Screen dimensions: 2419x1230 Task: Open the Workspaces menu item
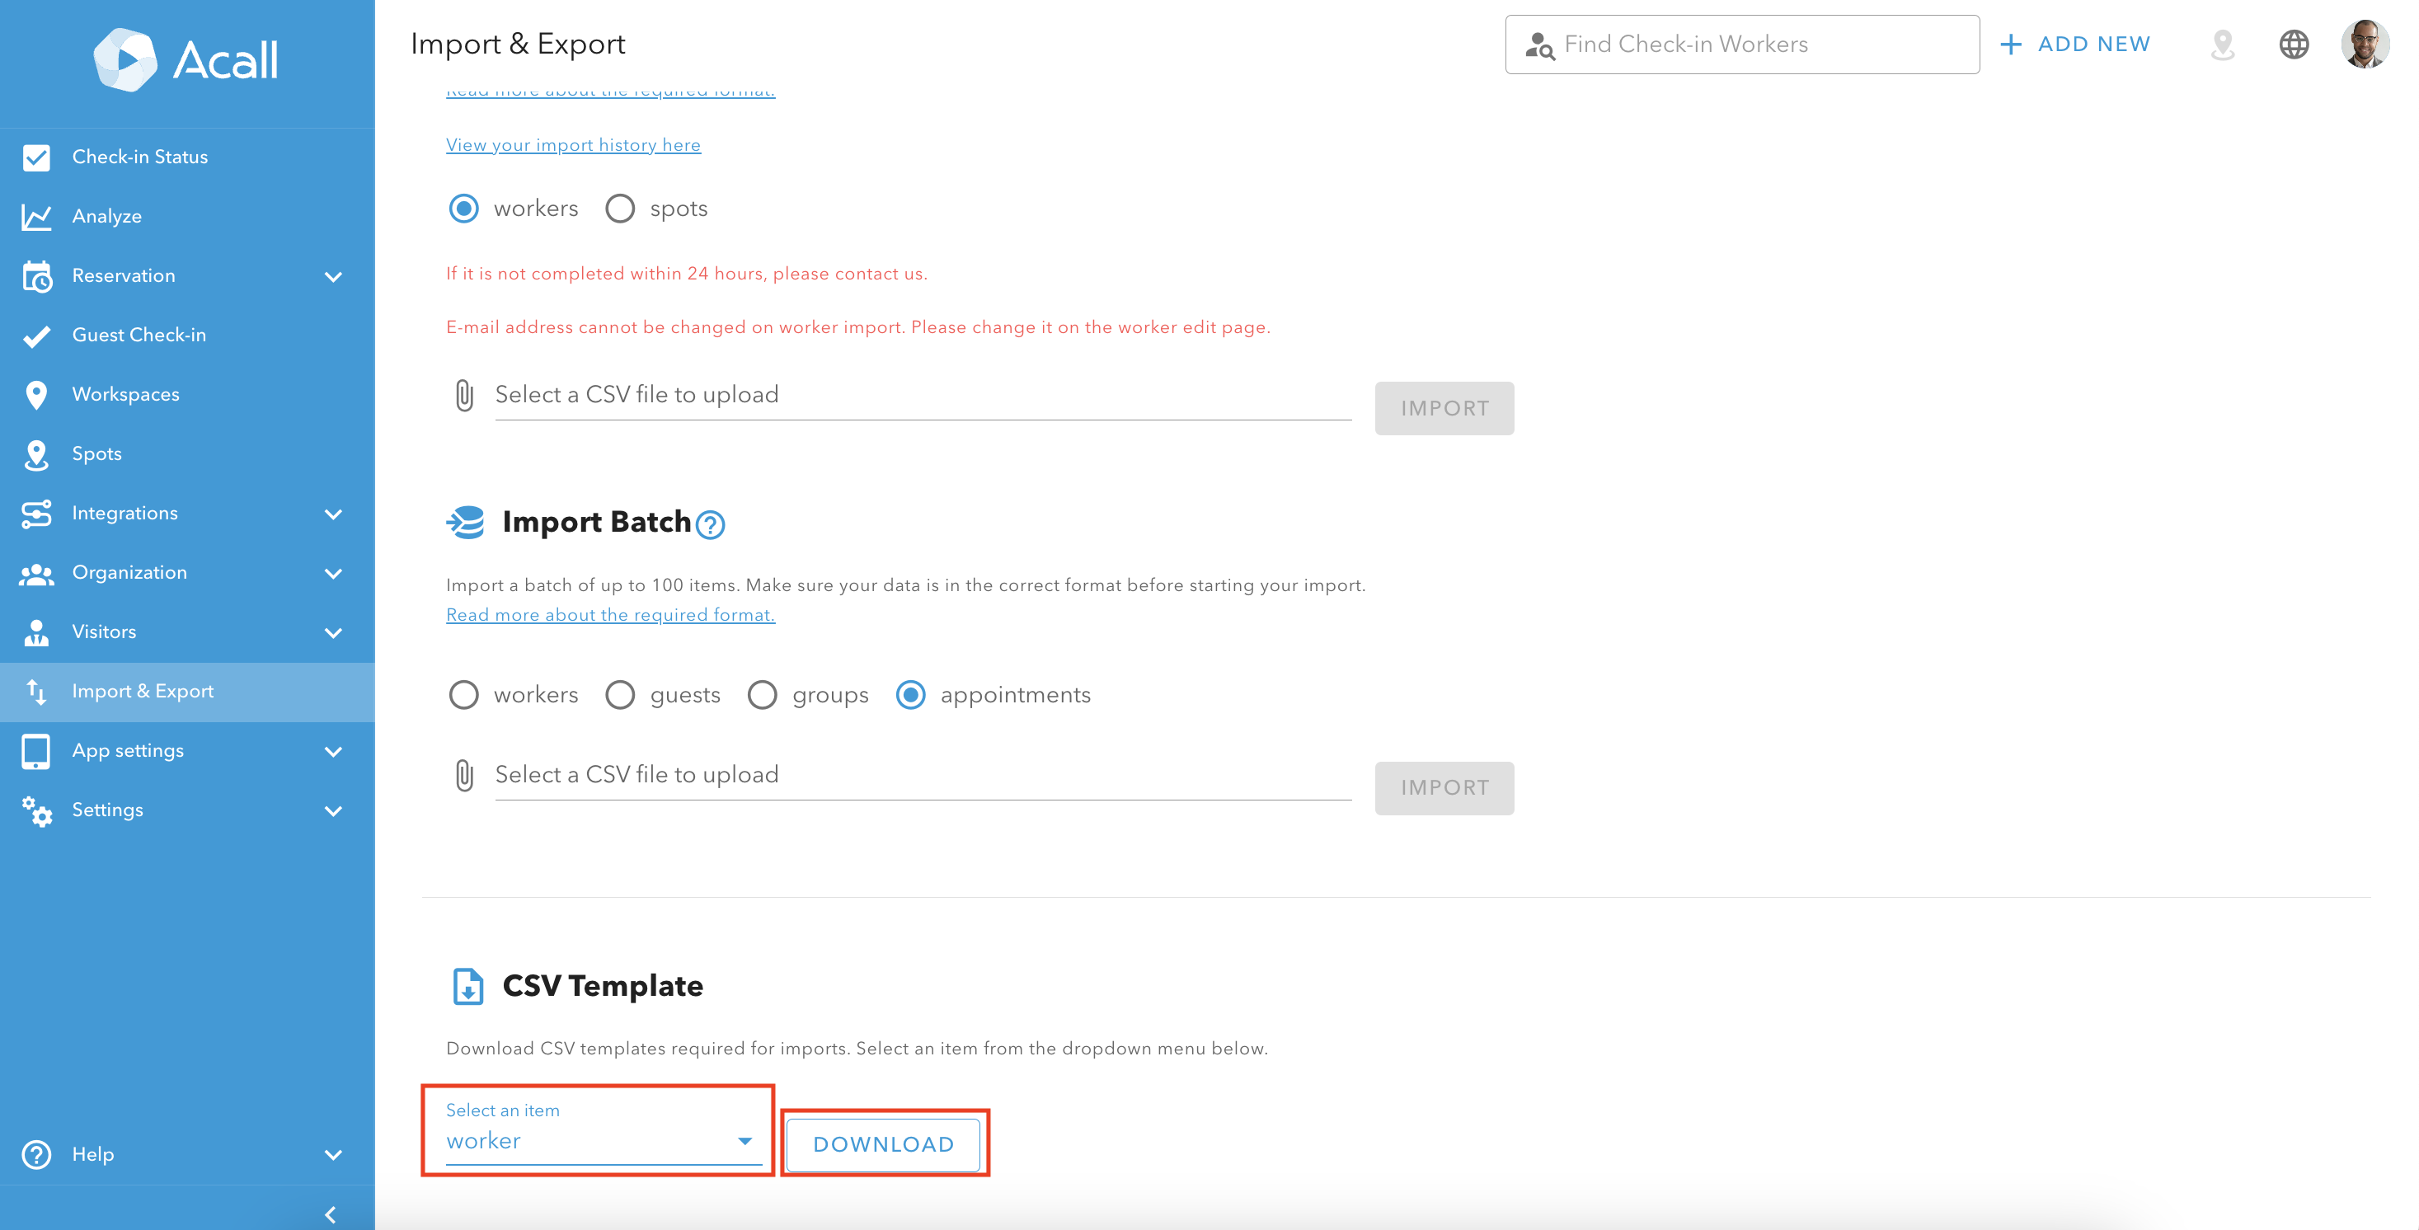[126, 394]
